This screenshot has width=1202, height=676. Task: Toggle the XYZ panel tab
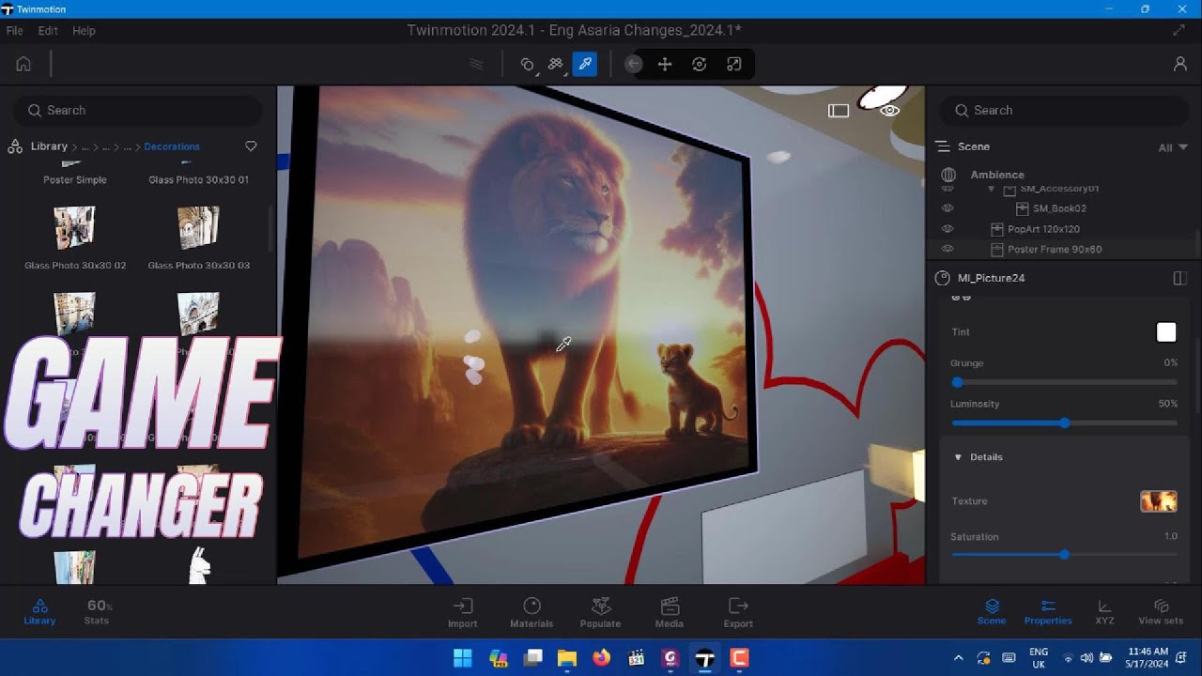pyautogui.click(x=1104, y=612)
